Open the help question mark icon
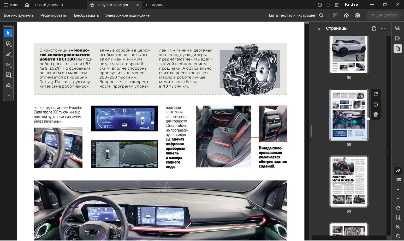 click(320, 5)
